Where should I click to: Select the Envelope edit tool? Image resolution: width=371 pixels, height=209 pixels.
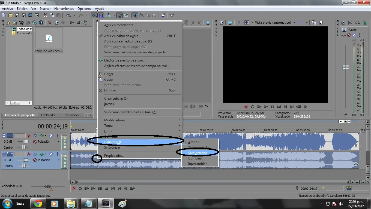pyautogui.click(x=141, y=15)
